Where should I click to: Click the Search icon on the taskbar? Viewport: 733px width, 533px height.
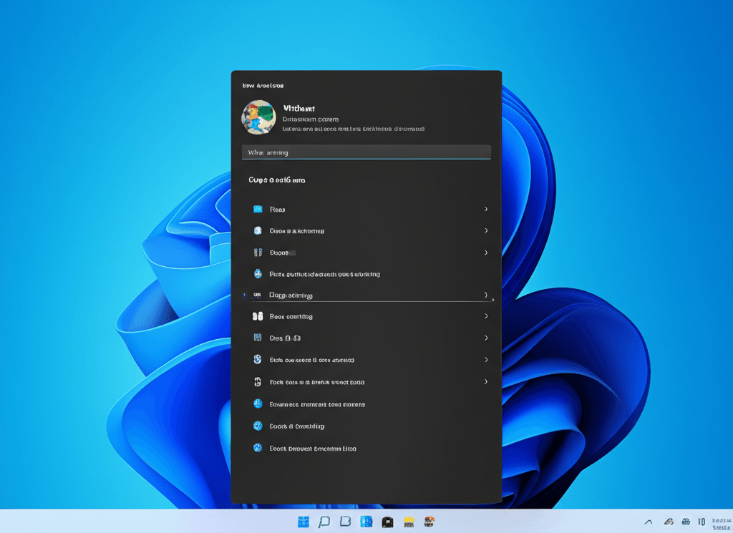pos(324,522)
